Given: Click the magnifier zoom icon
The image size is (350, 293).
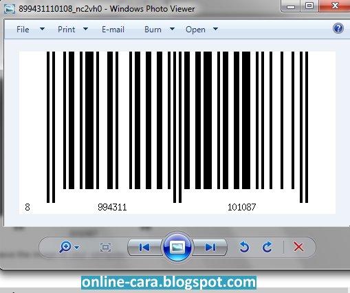Looking at the screenshot, I should [x=65, y=247].
